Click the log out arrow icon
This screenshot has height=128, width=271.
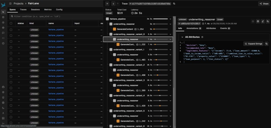(x=3, y=124)
